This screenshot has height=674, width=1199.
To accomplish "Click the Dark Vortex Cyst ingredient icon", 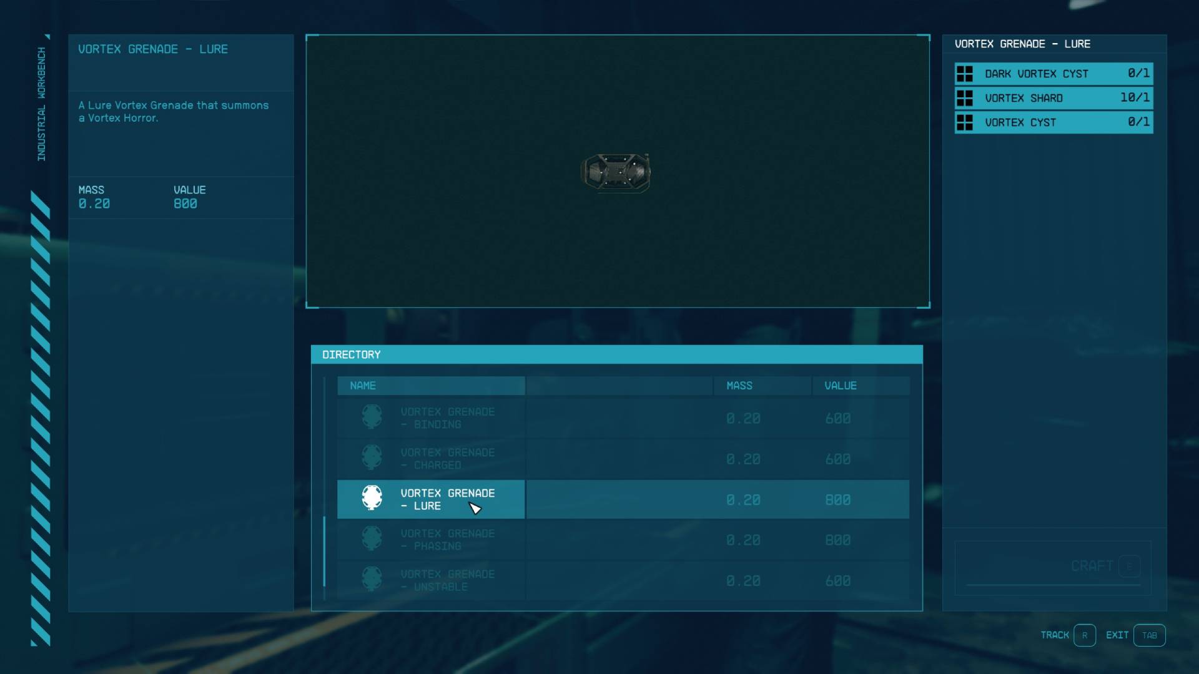I will tap(967, 73).
